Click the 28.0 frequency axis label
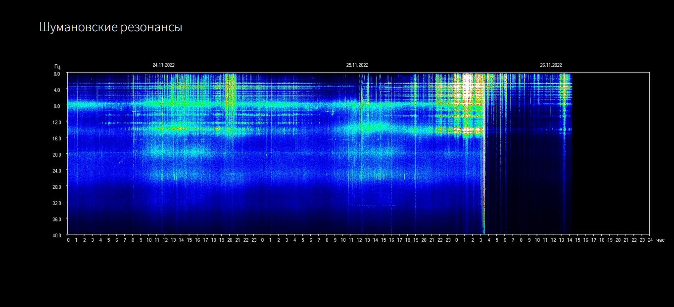The width and height of the screenshot is (674, 307). click(x=56, y=187)
